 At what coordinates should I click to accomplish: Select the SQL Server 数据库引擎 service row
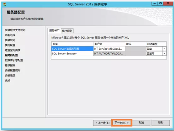[x=72, y=49]
